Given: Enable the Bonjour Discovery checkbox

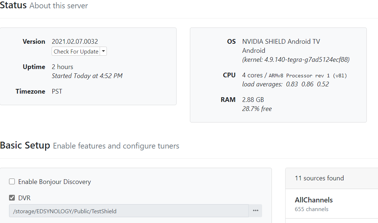Looking at the screenshot, I should click(12, 182).
